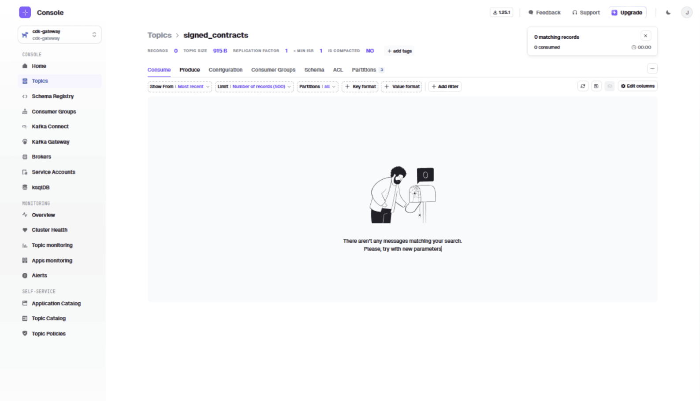Click the save filter template icon

click(596, 86)
